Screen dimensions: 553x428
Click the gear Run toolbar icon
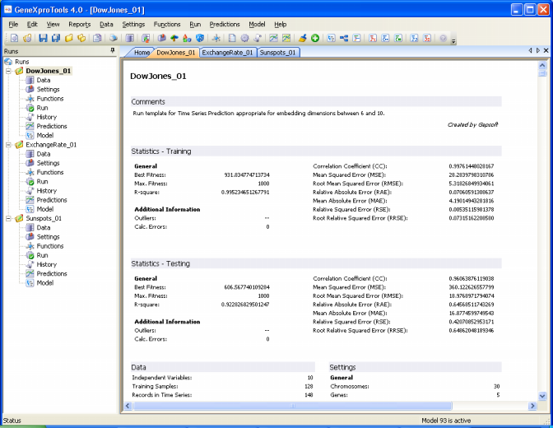coord(244,38)
